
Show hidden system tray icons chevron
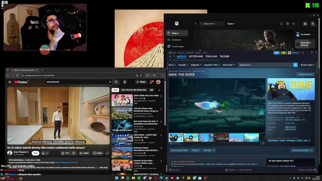click(290, 178)
